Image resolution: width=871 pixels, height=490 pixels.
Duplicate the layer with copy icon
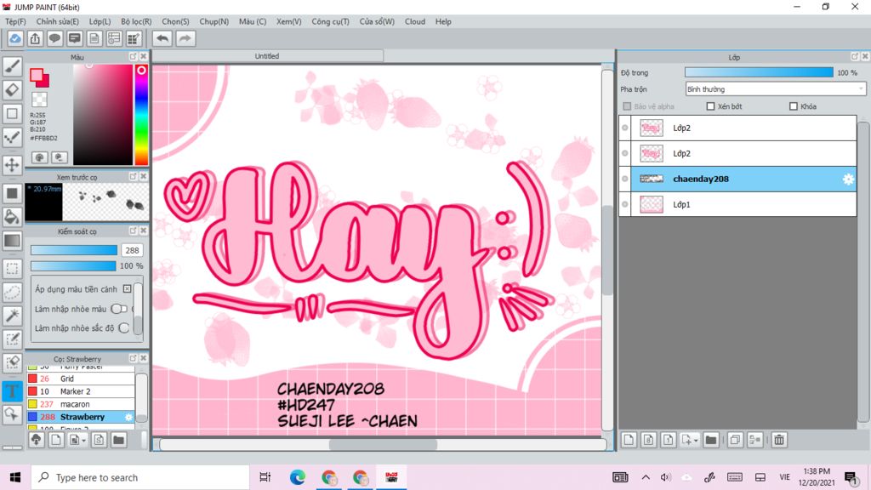tap(735, 440)
